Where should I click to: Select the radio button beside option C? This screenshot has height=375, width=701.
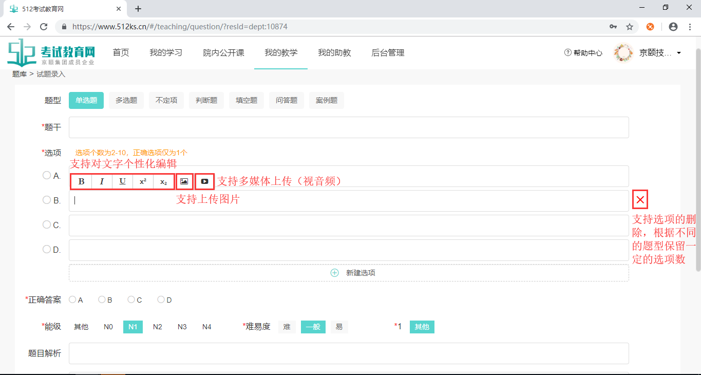pyautogui.click(x=46, y=224)
